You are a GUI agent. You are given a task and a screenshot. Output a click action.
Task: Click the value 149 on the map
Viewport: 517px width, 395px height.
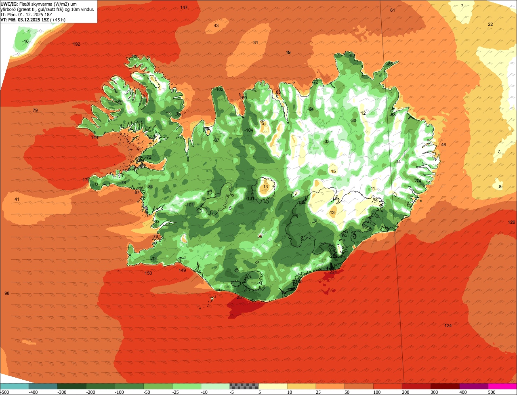click(x=182, y=270)
